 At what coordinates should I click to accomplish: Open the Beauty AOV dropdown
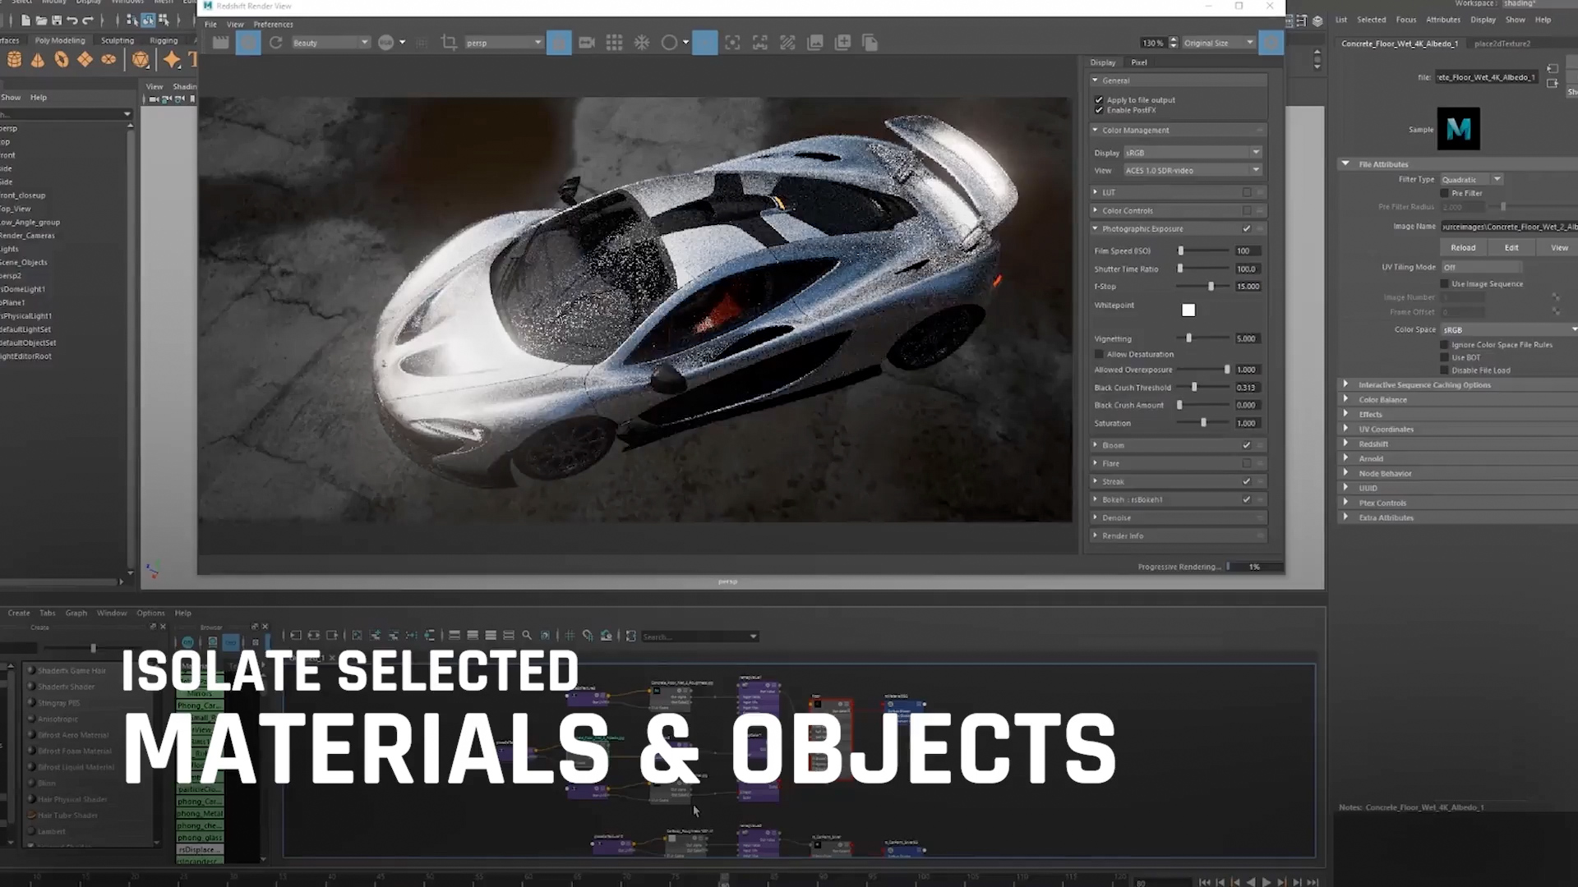(330, 43)
